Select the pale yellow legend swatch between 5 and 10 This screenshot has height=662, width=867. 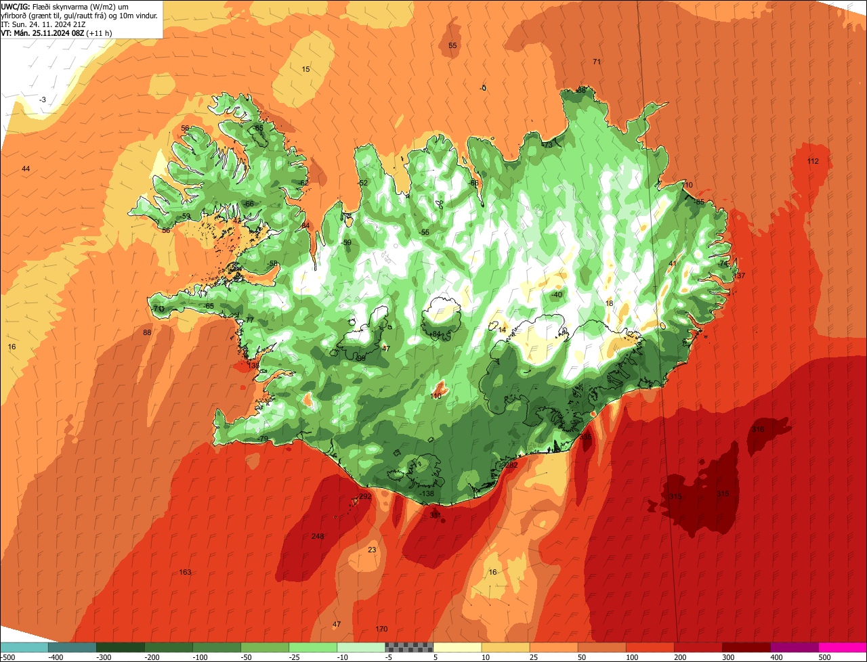[x=457, y=647]
